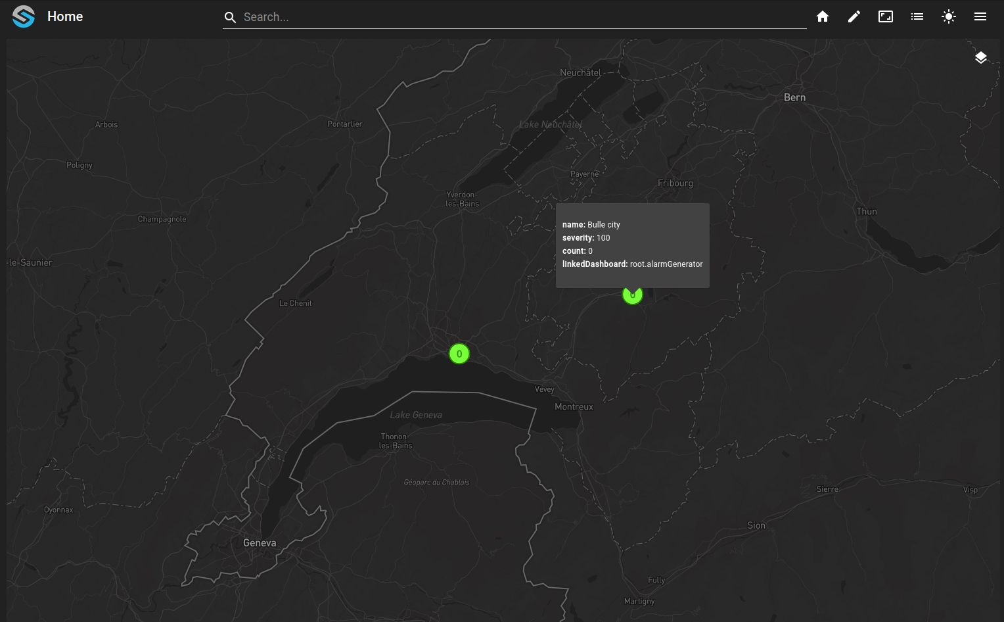Click linkedDashboard root.alarmGenerator in tooltip
The width and height of the screenshot is (1004, 622).
pyautogui.click(x=632, y=264)
